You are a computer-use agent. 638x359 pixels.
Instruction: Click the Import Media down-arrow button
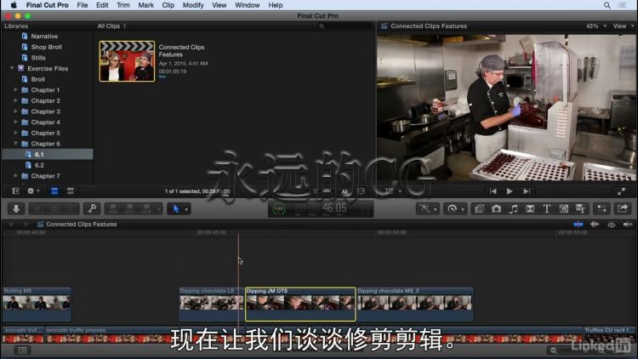coord(16,208)
